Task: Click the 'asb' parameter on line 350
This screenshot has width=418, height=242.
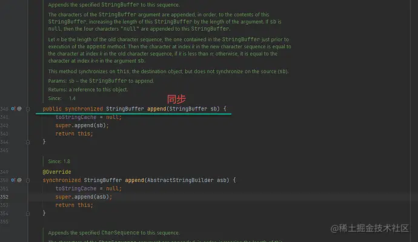Action: [x=221, y=180]
